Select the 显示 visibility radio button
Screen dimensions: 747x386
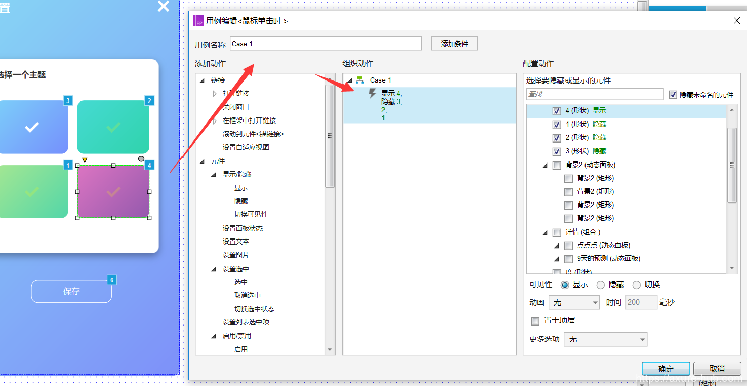pos(565,285)
